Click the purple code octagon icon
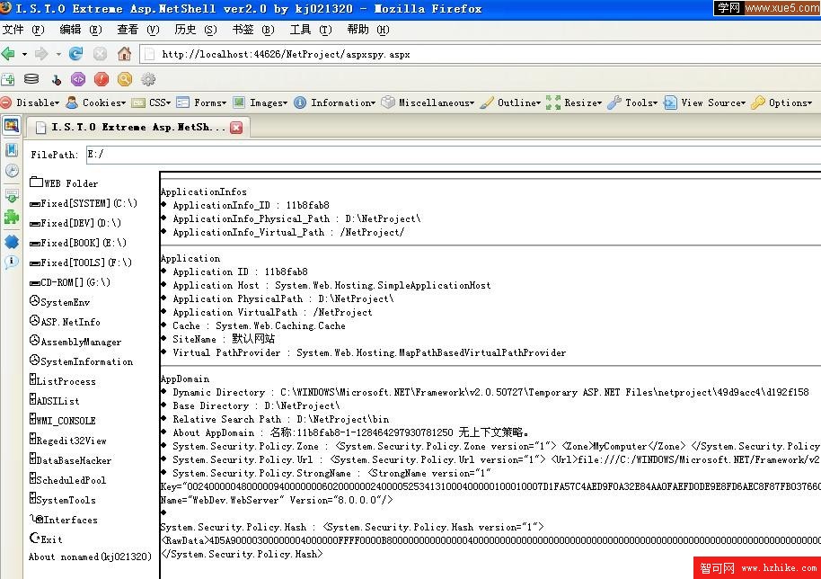Screen dimensions: 821x579 tap(78, 79)
